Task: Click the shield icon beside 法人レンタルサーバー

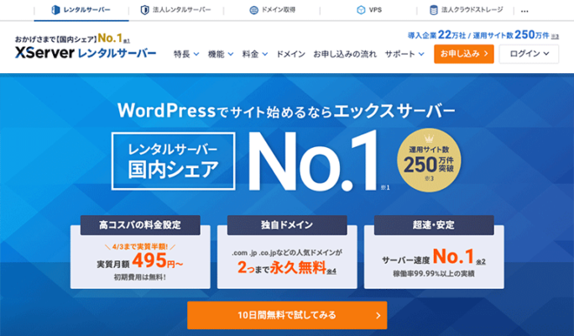Action: [x=145, y=10]
